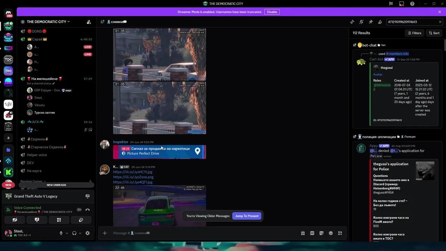446x251 pixels.
Task: Open the sticker picker
Action: 322,233
